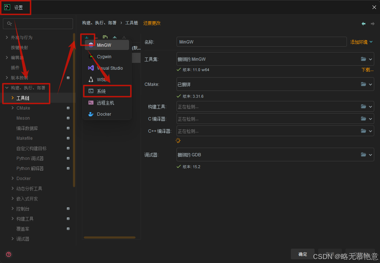
Task: Browse for a toolset via the 工具集 folder icon
Action: (x=363, y=59)
